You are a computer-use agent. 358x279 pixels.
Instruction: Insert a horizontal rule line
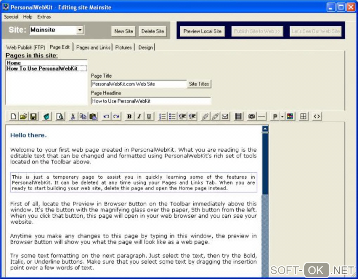(261, 116)
